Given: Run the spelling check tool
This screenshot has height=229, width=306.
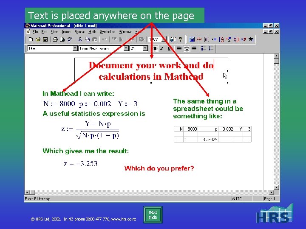Looking at the screenshot, I should (x=70, y=39).
